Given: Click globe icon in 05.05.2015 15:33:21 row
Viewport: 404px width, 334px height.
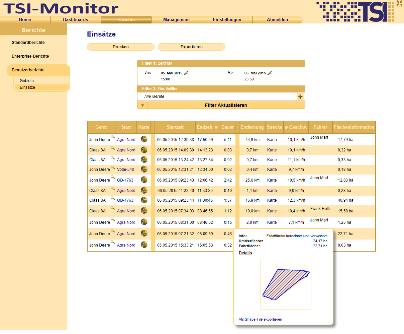Looking at the screenshot, I should (144, 245).
